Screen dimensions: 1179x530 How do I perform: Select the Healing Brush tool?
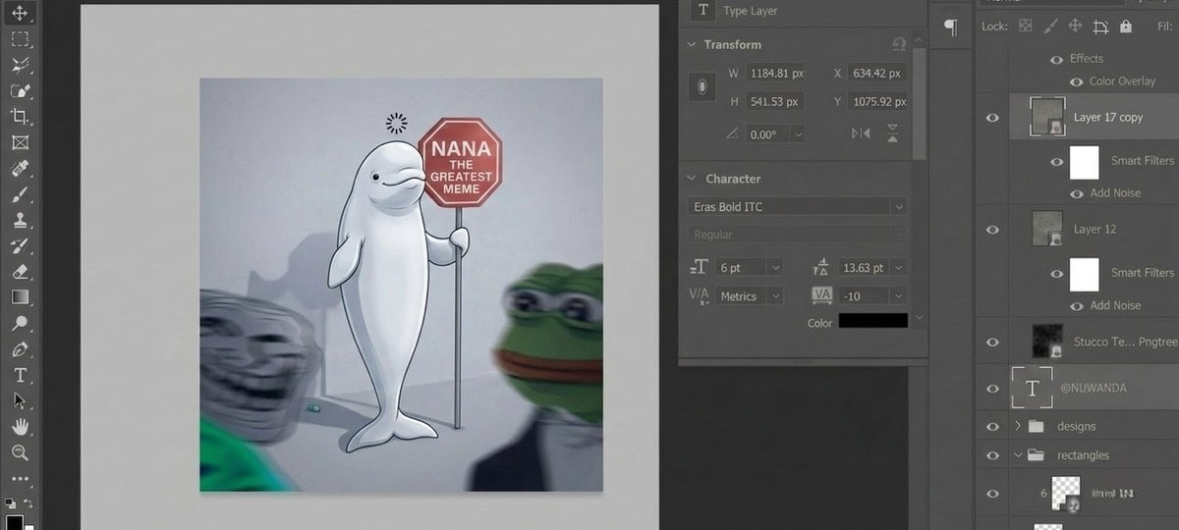click(20, 168)
